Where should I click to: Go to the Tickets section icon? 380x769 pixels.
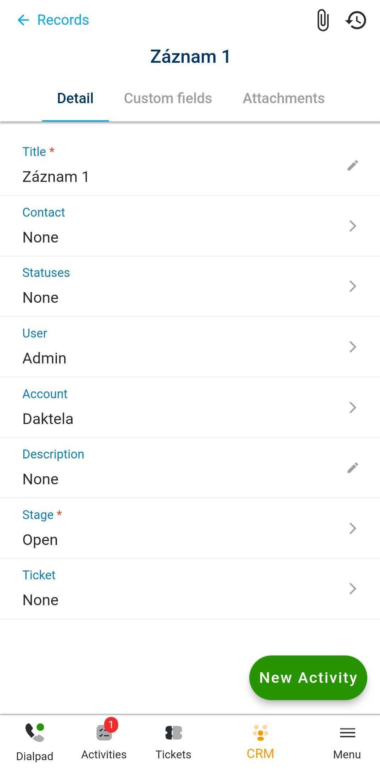pyautogui.click(x=173, y=732)
